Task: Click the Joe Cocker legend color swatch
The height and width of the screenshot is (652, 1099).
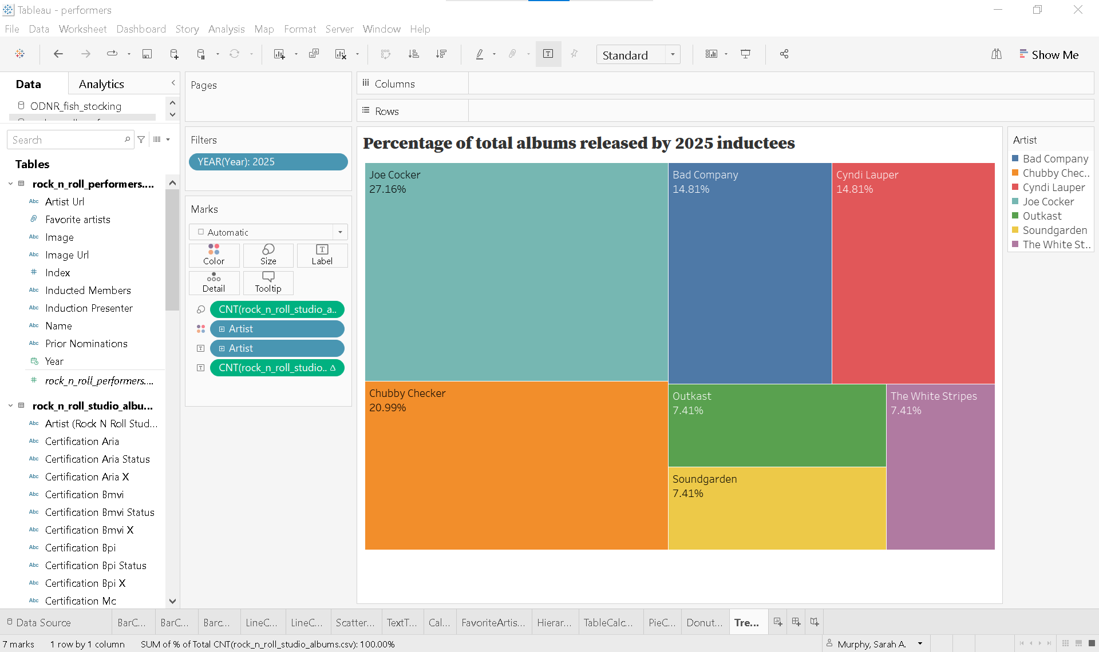Action: 1015,201
